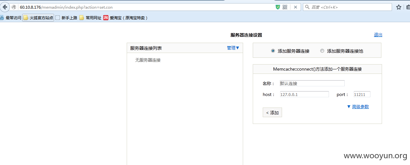Stop loading with the X button
Screen dimensions: 410x165
tap(295, 7)
